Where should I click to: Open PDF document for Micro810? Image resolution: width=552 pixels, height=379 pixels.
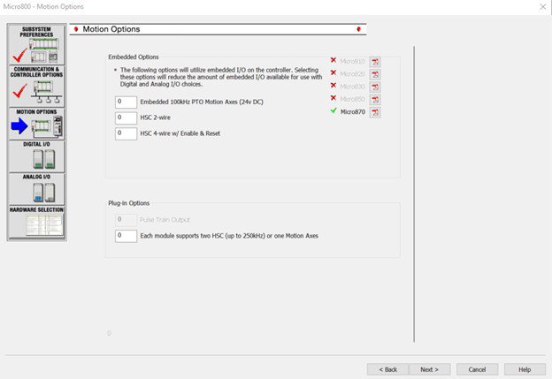click(x=375, y=62)
